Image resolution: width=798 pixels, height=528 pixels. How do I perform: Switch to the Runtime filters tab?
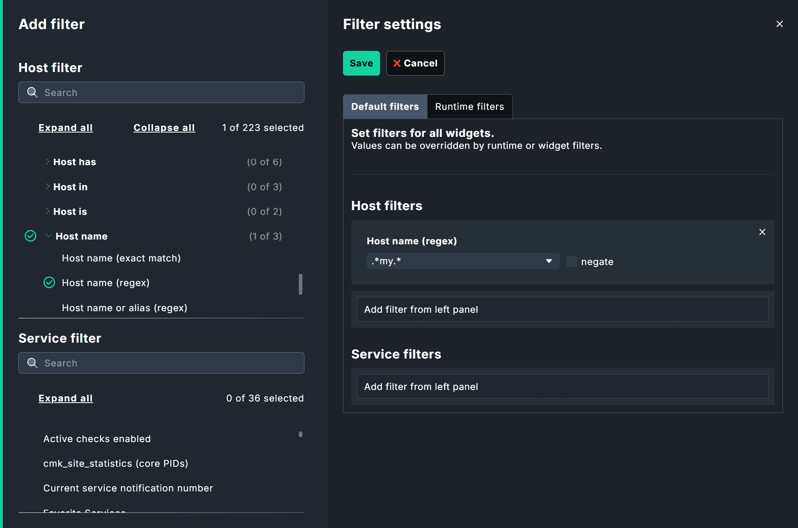[x=469, y=106]
